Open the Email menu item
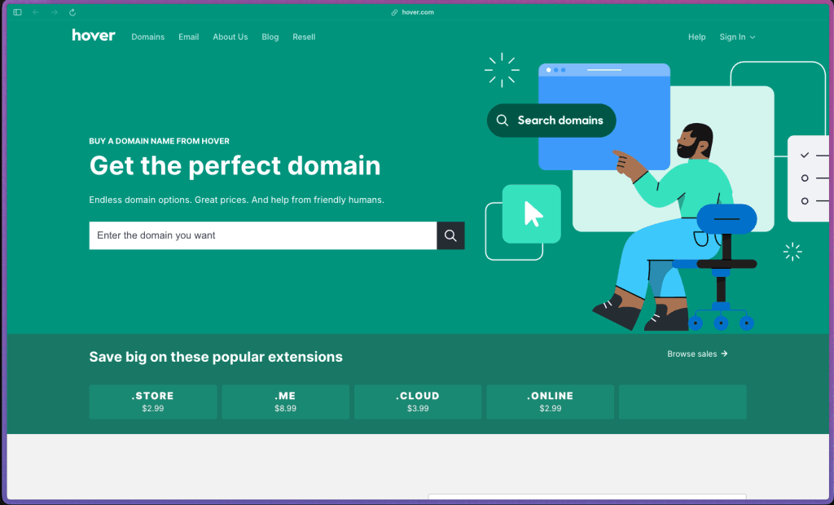 pos(189,37)
